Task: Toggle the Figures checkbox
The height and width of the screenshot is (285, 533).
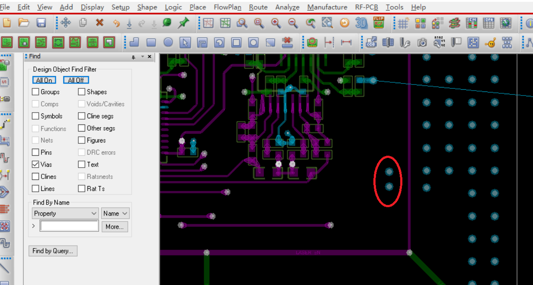Action: click(82, 140)
